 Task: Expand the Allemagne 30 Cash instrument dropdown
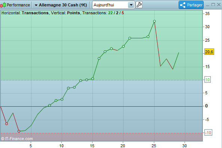tap(61, 5)
